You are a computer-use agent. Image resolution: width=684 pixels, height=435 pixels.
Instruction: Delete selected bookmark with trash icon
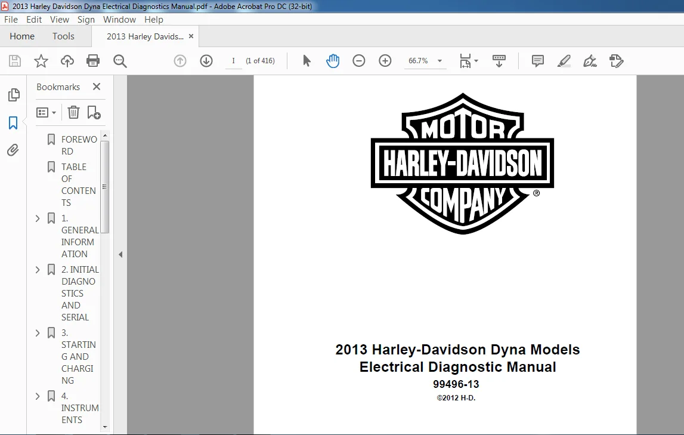[x=73, y=113]
